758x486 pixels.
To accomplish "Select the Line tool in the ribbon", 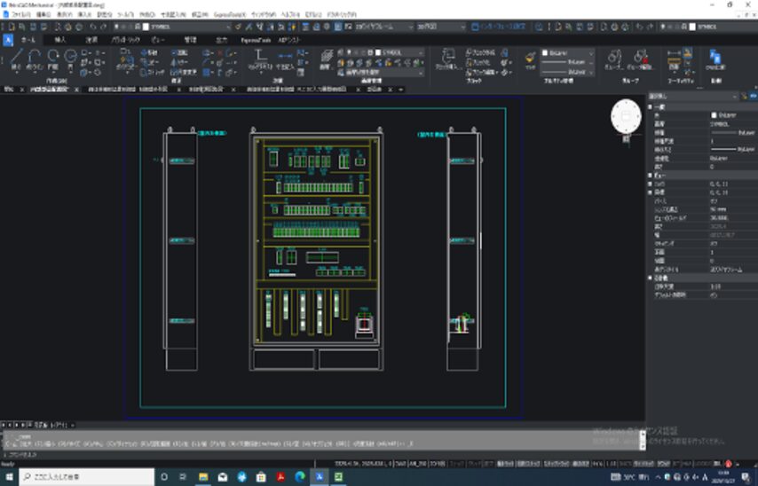I will pos(15,58).
